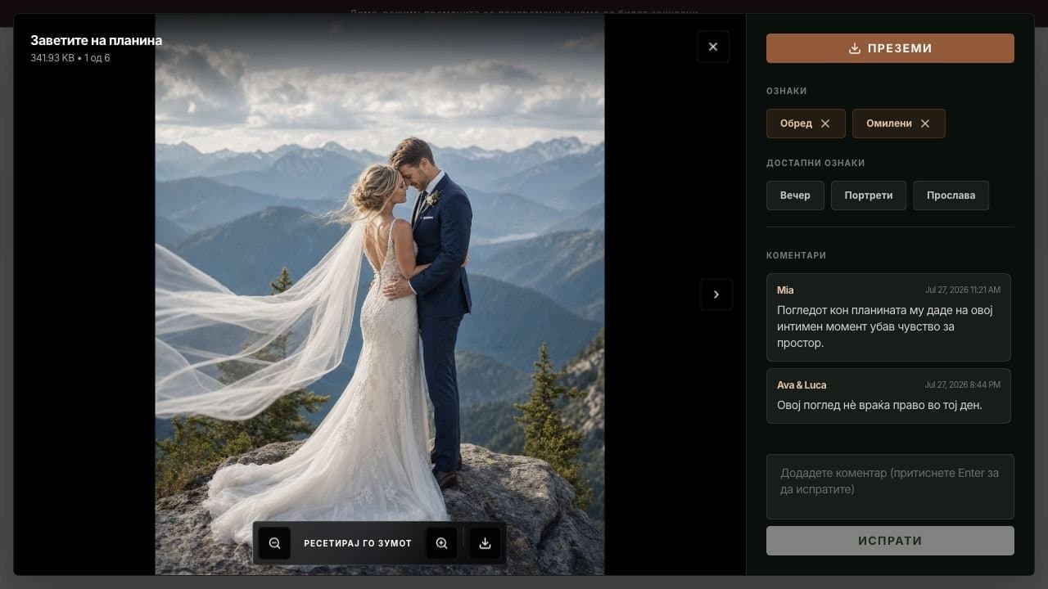Zoom out of the photo
1048x589 pixels.
point(274,543)
